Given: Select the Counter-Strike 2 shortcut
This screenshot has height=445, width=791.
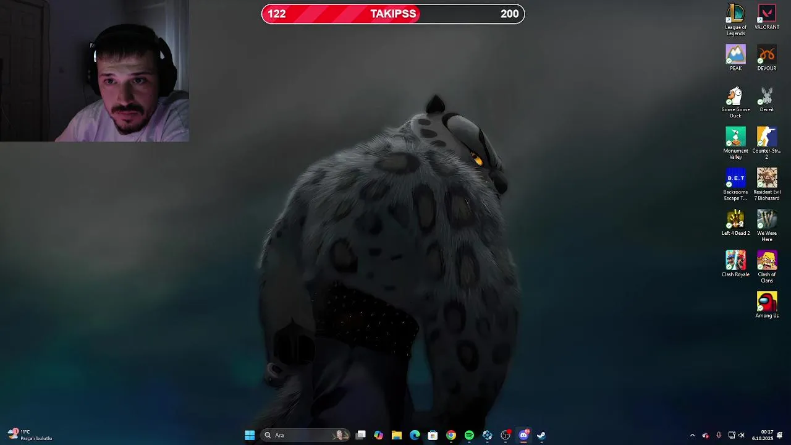Looking at the screenshot, I should coord(766,143).
